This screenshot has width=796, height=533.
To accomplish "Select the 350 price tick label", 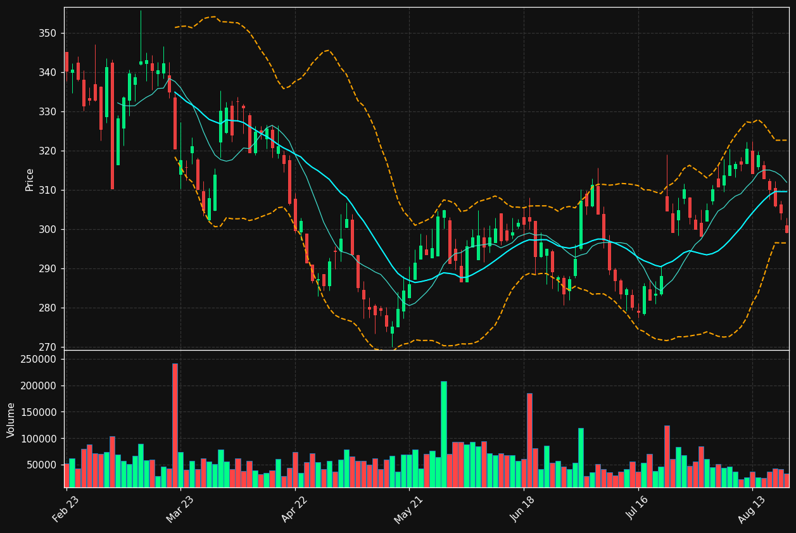I will pos(47,33).
